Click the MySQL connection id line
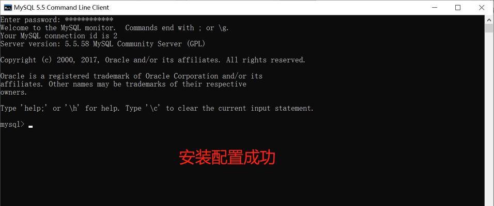 click(x=59, y=36)
